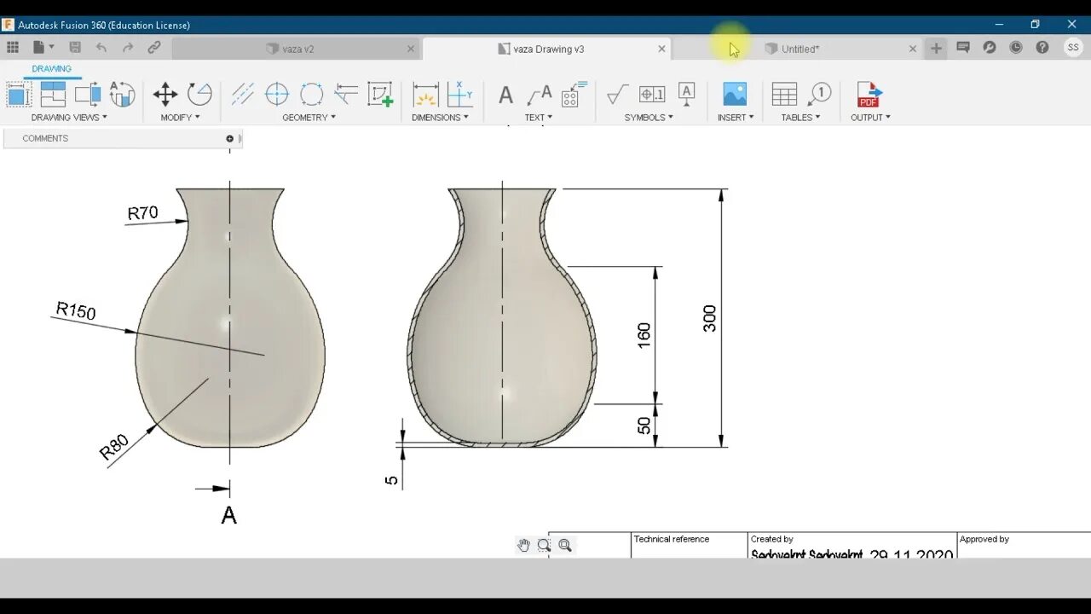Select the R70 radius dimension
This screenshot has height=614, width=1091.
click(143, 213)
